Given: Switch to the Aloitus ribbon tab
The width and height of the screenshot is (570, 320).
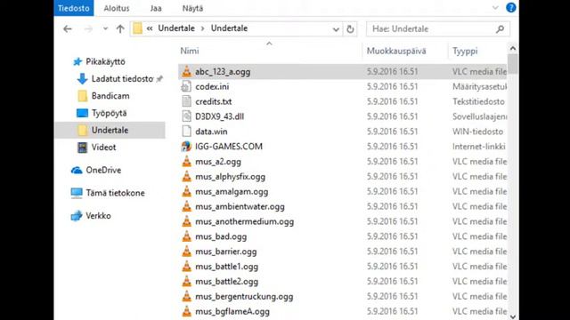Looking at the screenshot, I should (117, 8).
